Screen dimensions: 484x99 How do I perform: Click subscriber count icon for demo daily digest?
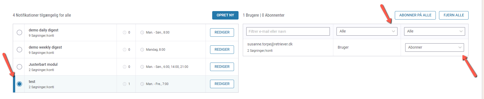click(124, 32)
